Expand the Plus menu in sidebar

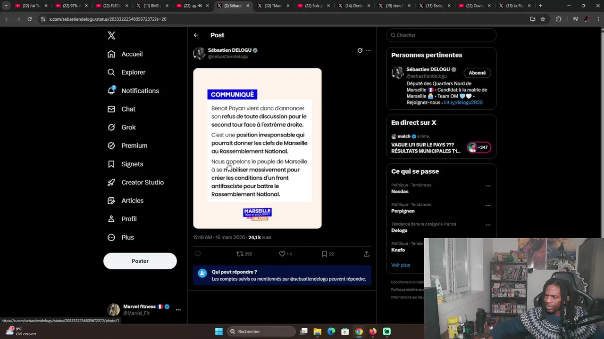tap(121, 237)
